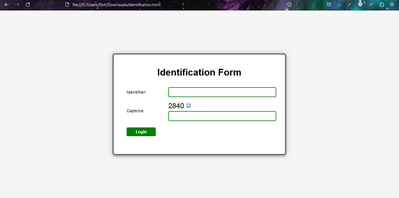This screenshot has height=198, width=399.
Task: Click the page info document icon
Action: pos(67,5)
